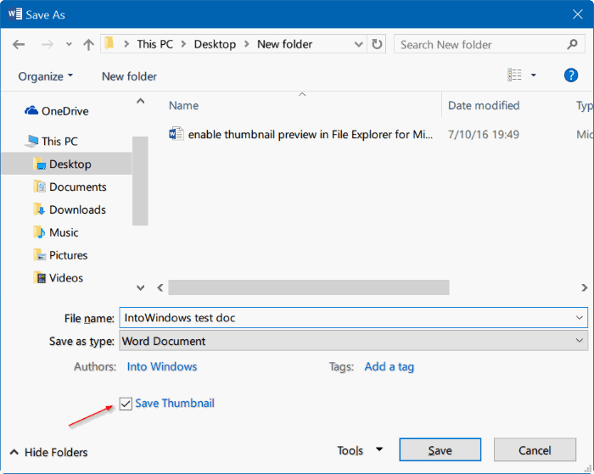Expand chevron after This PC in path
Viewport: 594px width, 474px height.
pyautogui.click(x=184, y=44)
